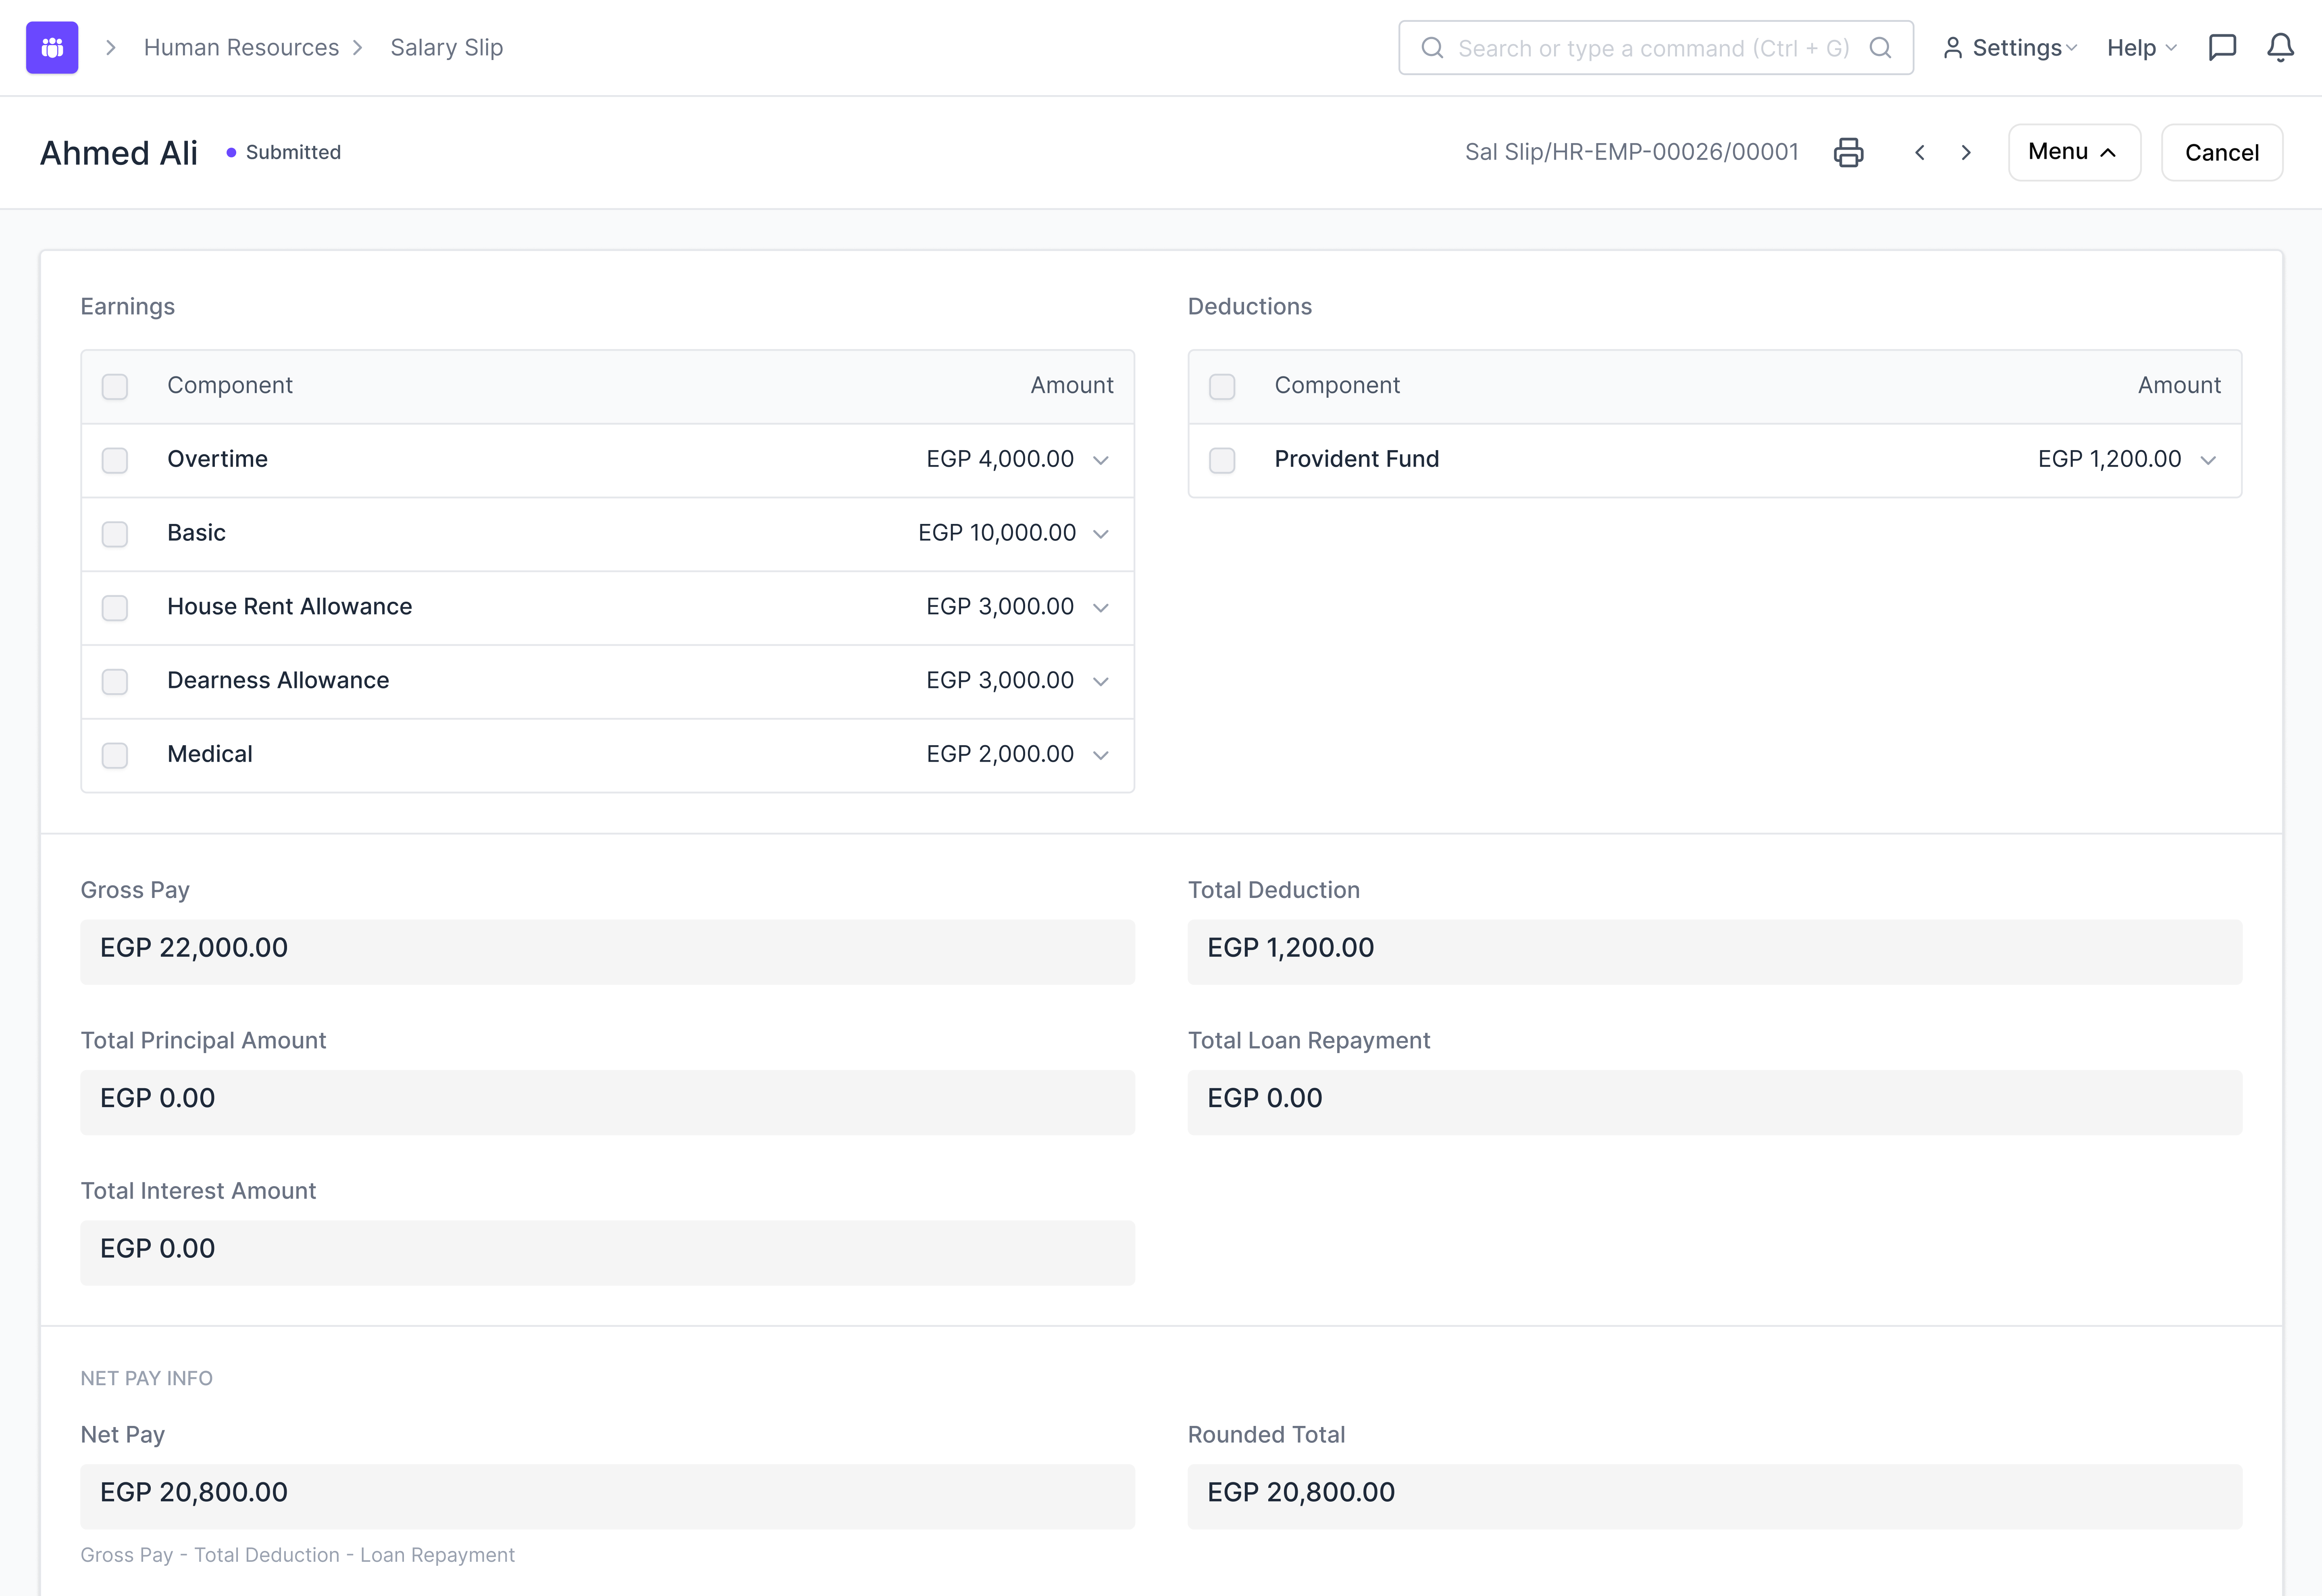This screenshot has width=2322, height=1596.
Task: Open the Help menu
Action: pos(2141,47)
